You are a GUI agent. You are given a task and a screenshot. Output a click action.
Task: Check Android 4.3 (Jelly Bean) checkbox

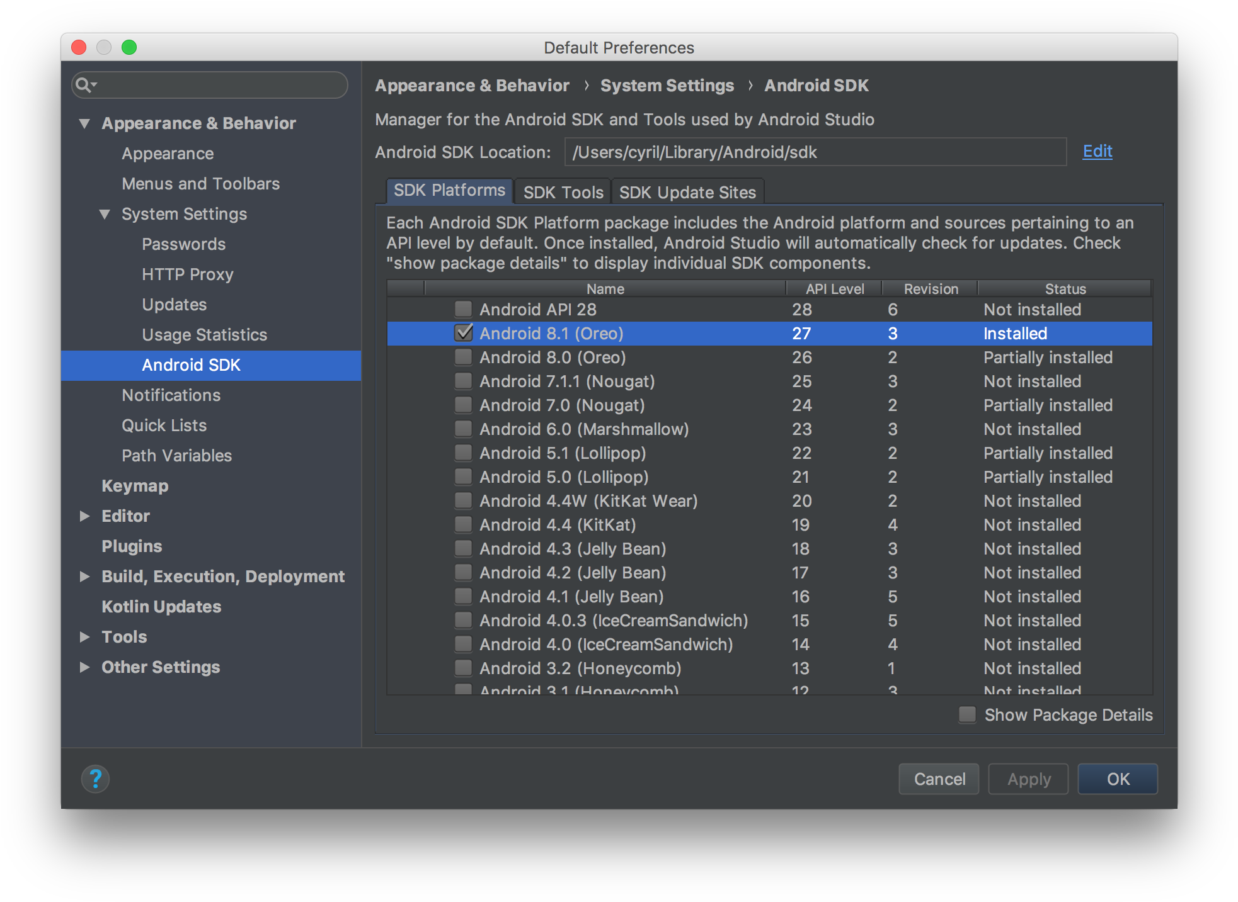(463, 548)
